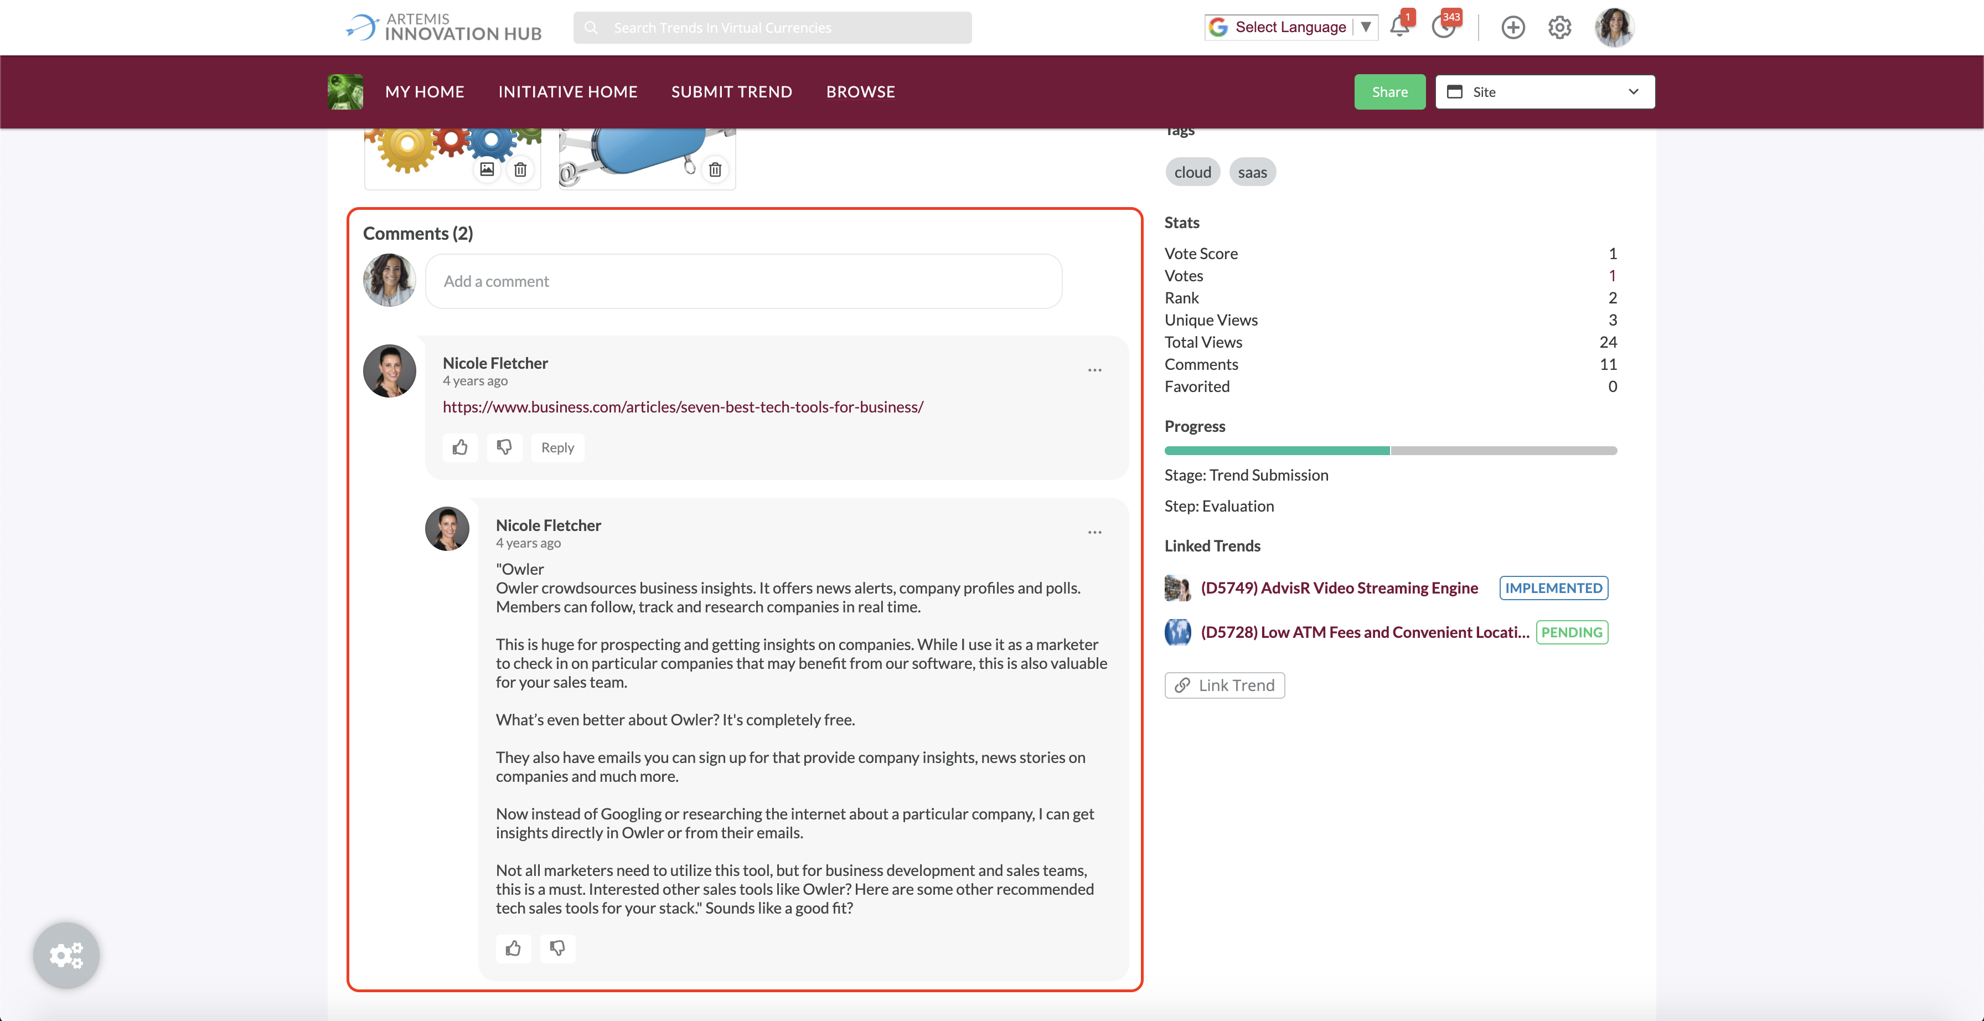This screenshot has width=1984, height=1021.
Task: Click the cloud tag
Action: coord(1192,172)
